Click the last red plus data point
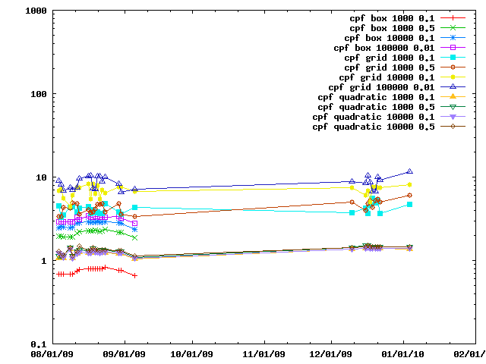The width and height of the screenshot is (486, 364). 135,275
